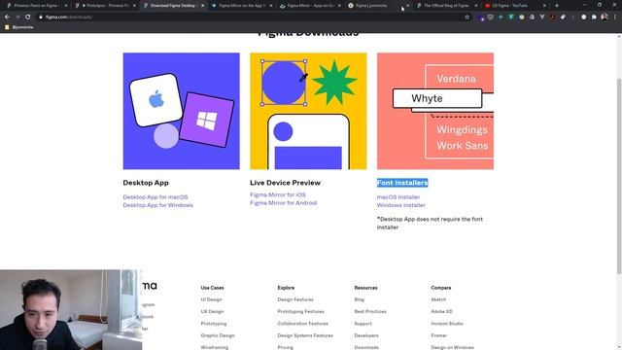
Task: Go back using the browser back arrow
Action: tap(7, 17)
